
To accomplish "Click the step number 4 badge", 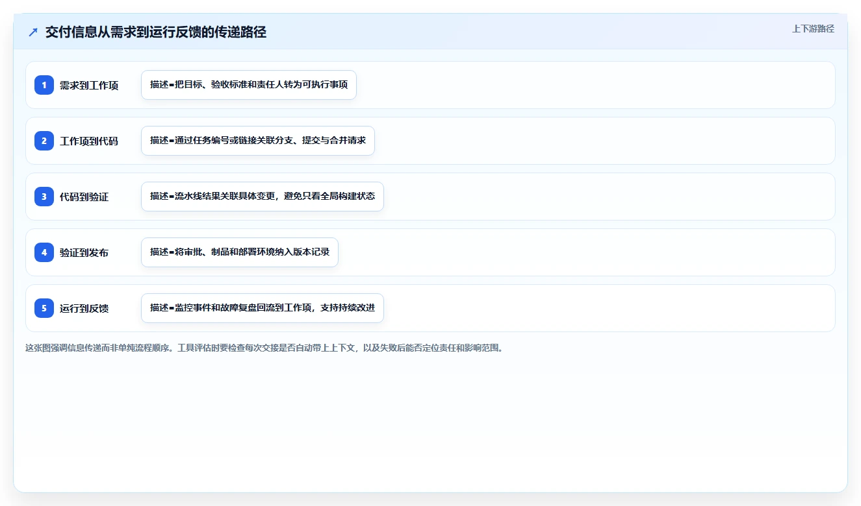I will [x=44, y=252].
